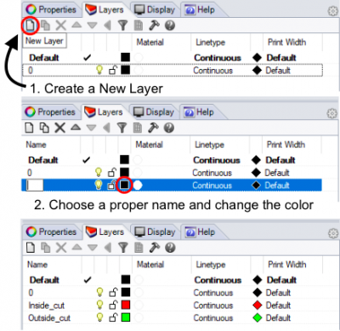The image size is (340, 331).
Task: Click Filter funnel icon in top panel
Action: pos(123,26)
